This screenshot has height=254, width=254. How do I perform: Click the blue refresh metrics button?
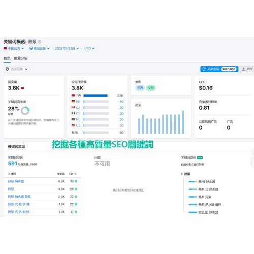click(x=219, y=69)
